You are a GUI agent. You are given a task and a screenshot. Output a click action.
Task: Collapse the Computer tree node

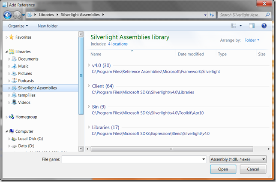click(x=6, y=131)
